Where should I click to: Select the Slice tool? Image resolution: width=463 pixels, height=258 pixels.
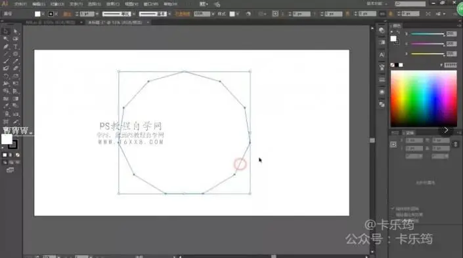[x=16, y=121]
